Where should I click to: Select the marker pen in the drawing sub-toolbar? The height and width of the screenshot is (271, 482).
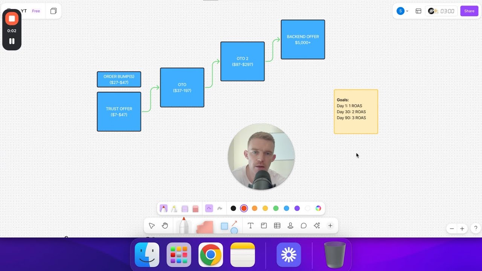tap(163, 208)
